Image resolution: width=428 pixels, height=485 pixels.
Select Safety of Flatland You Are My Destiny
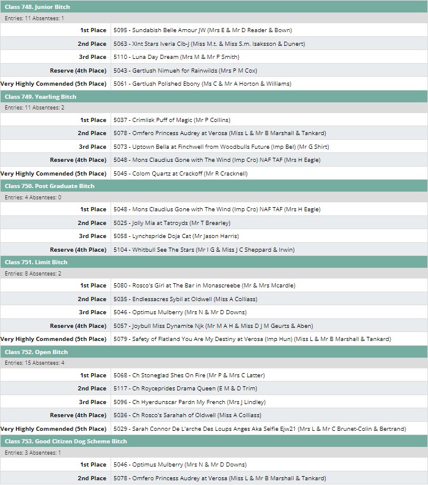coord(252,339)
